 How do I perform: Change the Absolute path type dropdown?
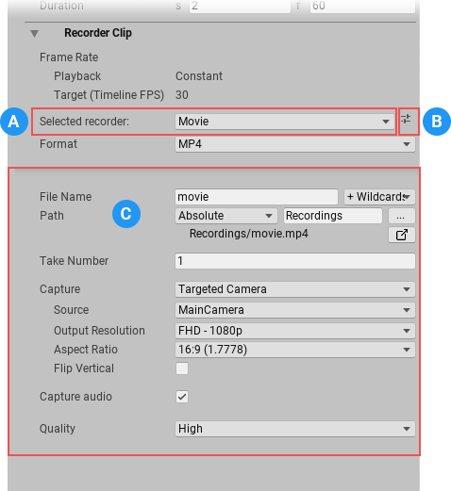226,216
